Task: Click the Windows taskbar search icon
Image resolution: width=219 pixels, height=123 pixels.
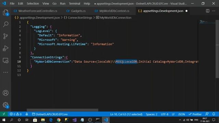Action: coord(12,120)
